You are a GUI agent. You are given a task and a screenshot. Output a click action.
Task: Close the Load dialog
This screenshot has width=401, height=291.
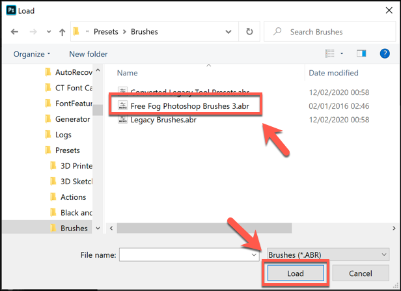coord(389,10)
